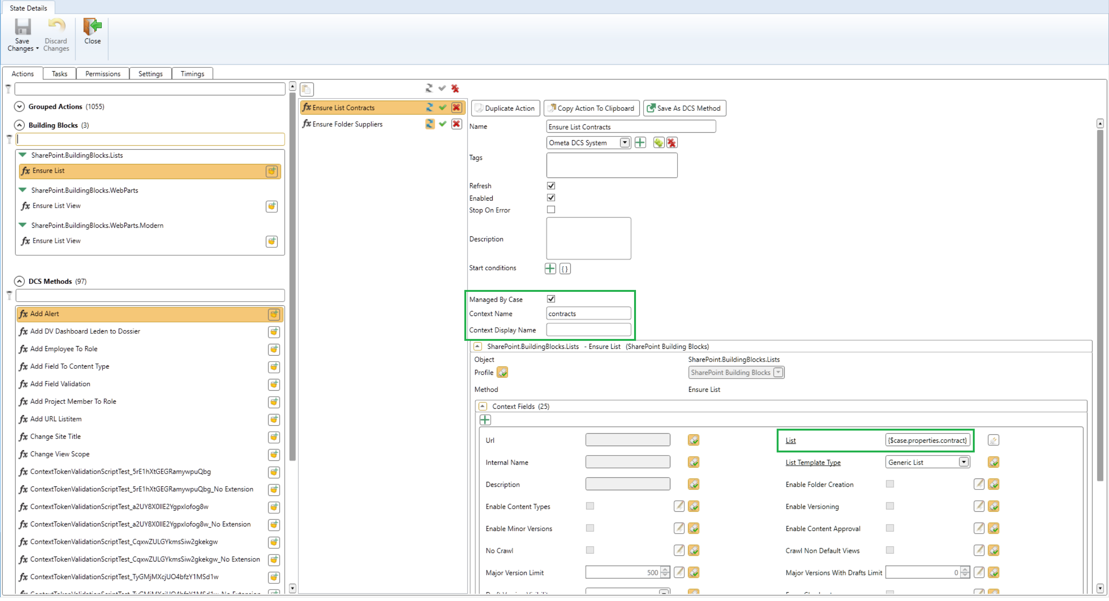Expand the Grouped Actions section
The height and width of the screenshot is (601, 1109).
(19, 107)
